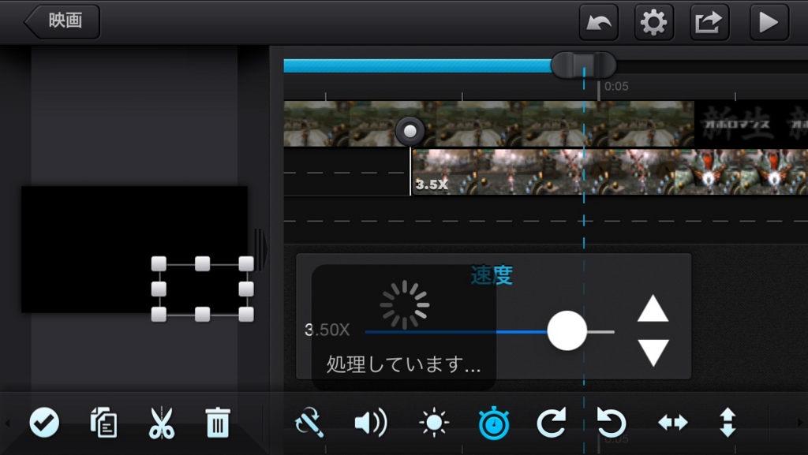Adjust brightness with the sun icon
Screen dimensions: 808x455
pos(433,423)
